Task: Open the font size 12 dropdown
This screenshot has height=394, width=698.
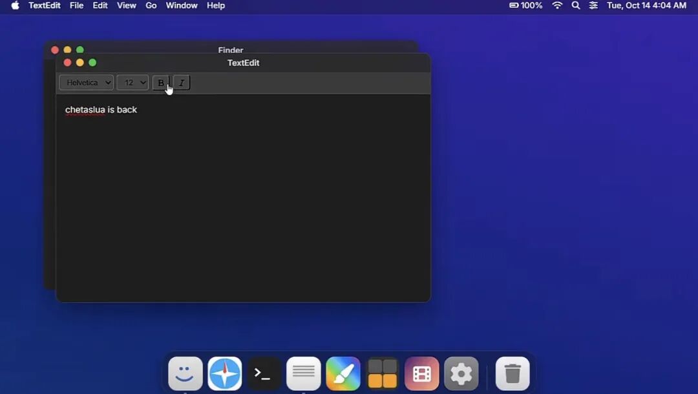Action: point(132,83)
